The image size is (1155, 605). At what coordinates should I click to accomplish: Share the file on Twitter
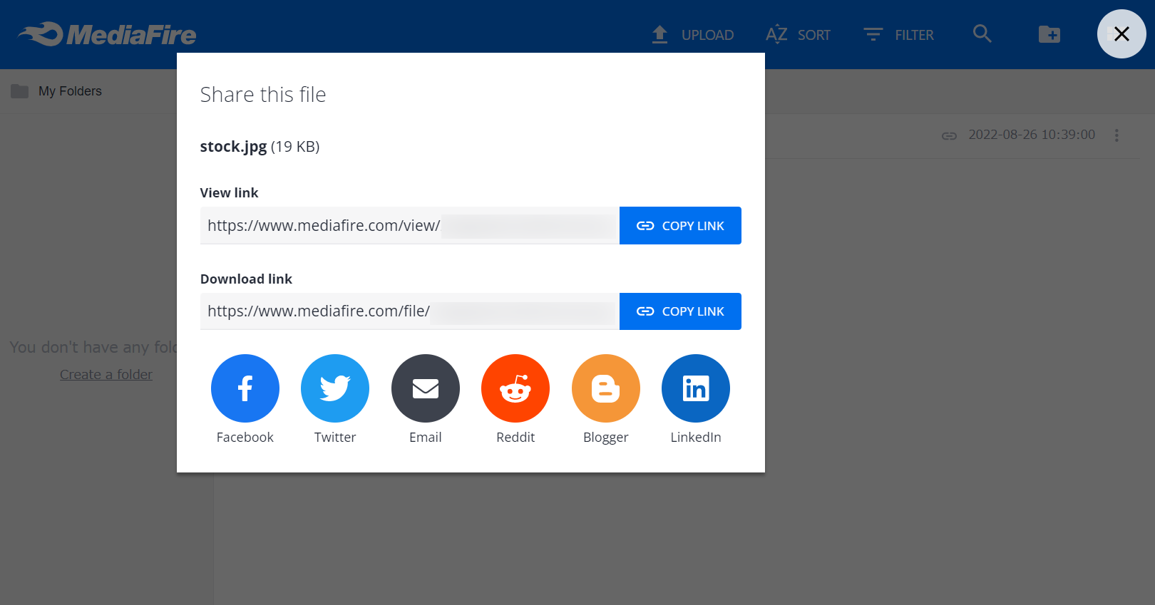(x=335, y=388)
